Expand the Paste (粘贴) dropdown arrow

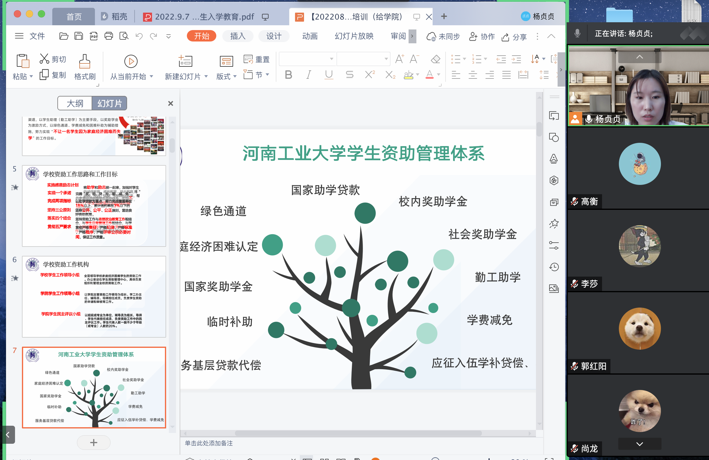pyautogui.click(x=31, y=76)
